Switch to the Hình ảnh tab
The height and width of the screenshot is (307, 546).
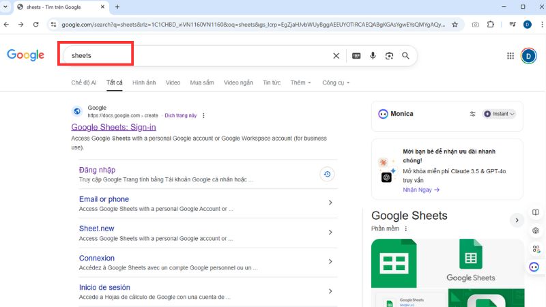coord(144,83)
